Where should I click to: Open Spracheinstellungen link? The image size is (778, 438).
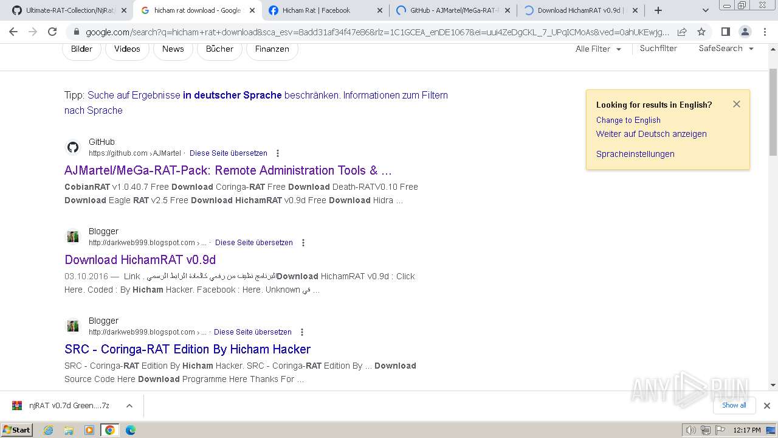pyautogui.click(x=635, y=154)
